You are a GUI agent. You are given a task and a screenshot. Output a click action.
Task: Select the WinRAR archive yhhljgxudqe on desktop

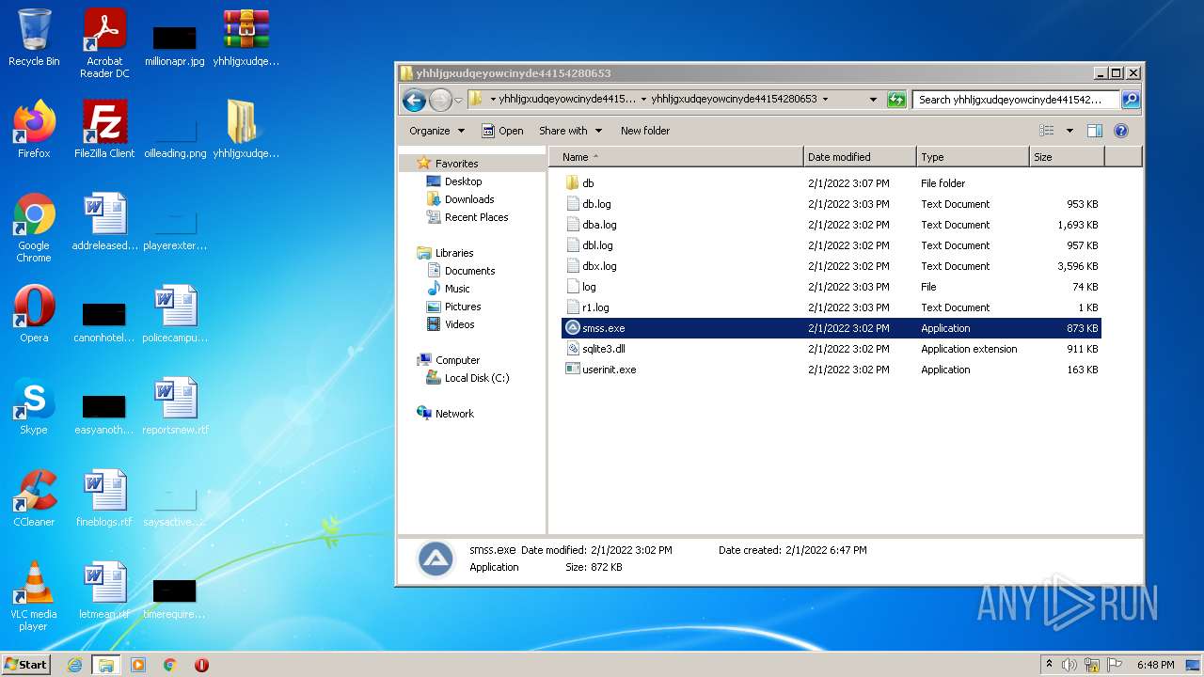pos(246,38)
